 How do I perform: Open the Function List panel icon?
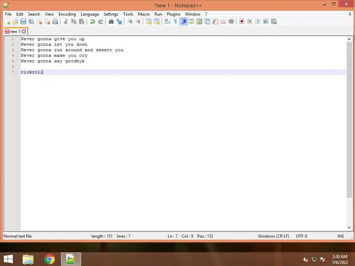coord(215,21)
